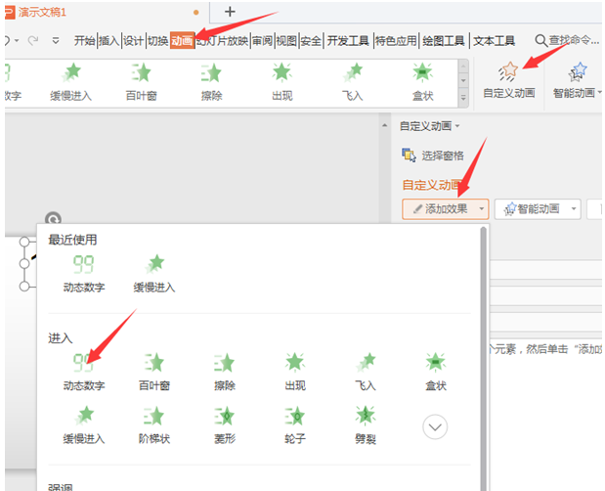
Task: Switch to the 切换 tab
Action: pos(157,40)
